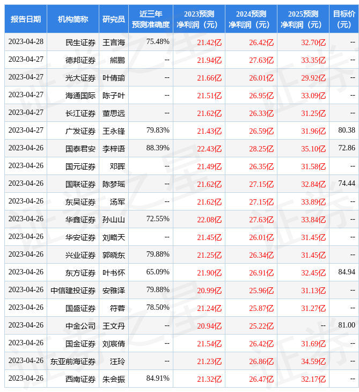
Task: Click accuracy value 75.48%
Action: point(158,42)
